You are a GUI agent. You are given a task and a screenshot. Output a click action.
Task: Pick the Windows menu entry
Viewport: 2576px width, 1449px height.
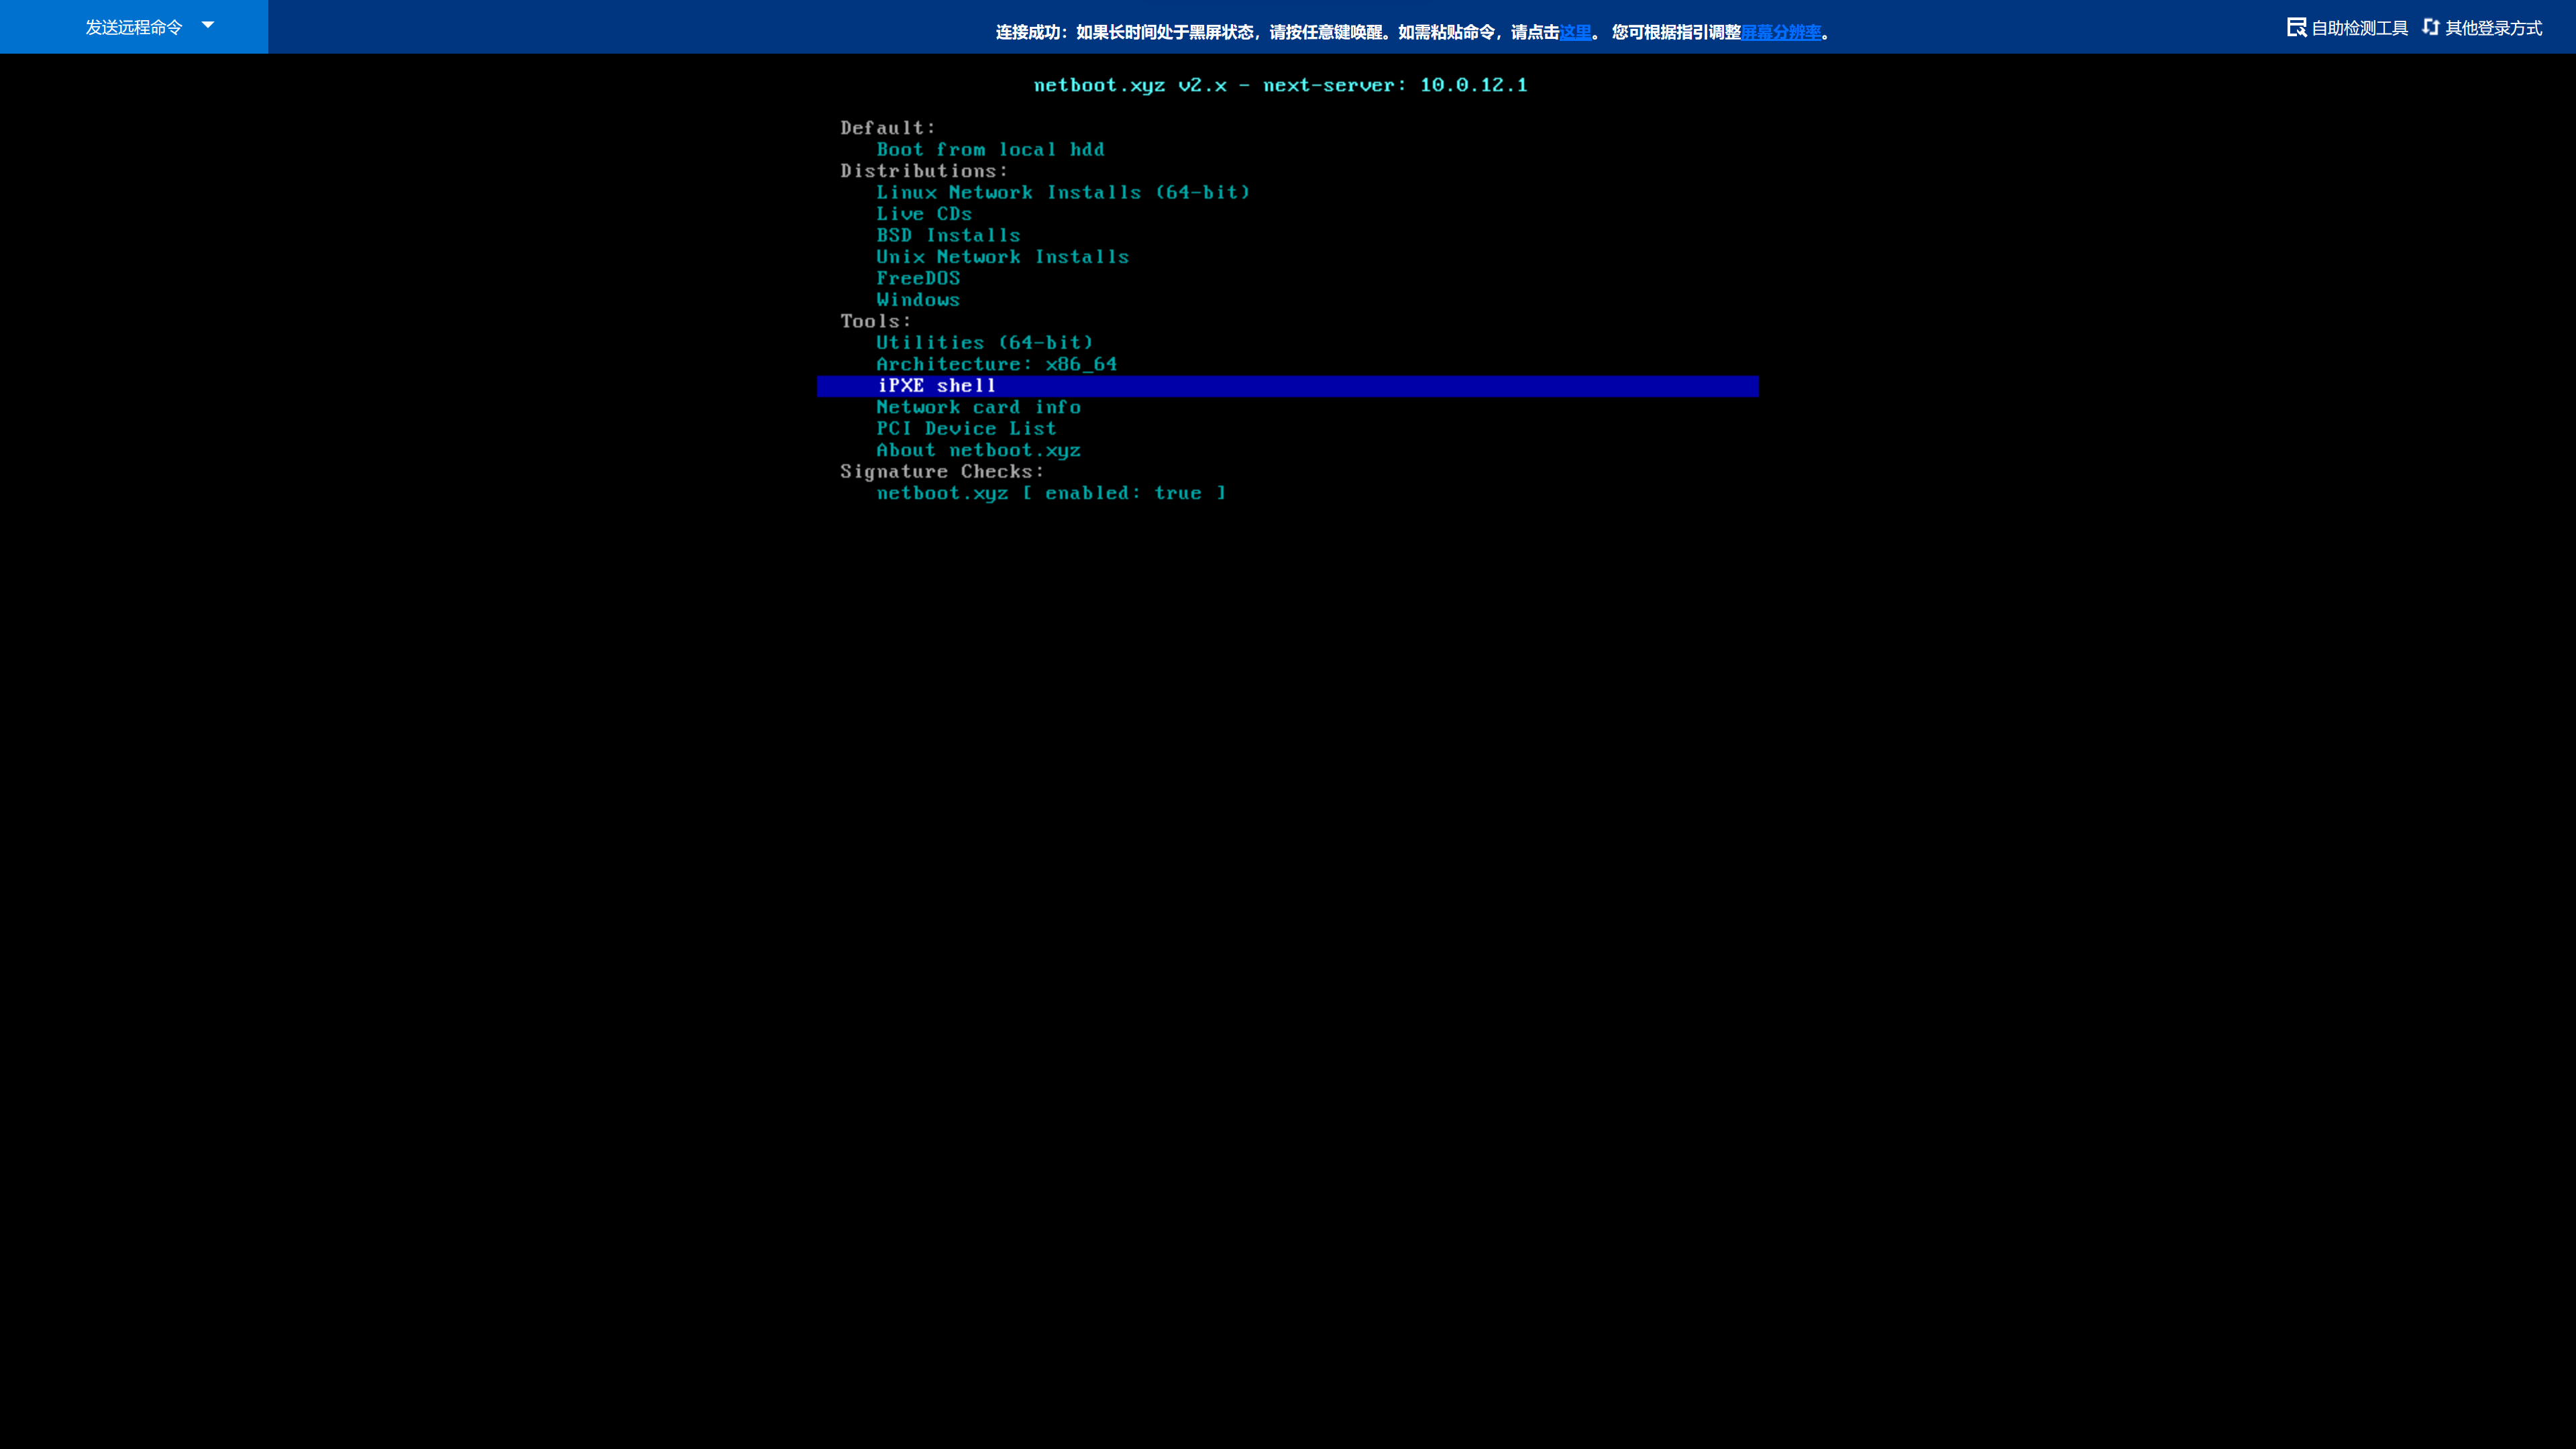[x=918, y=300]
